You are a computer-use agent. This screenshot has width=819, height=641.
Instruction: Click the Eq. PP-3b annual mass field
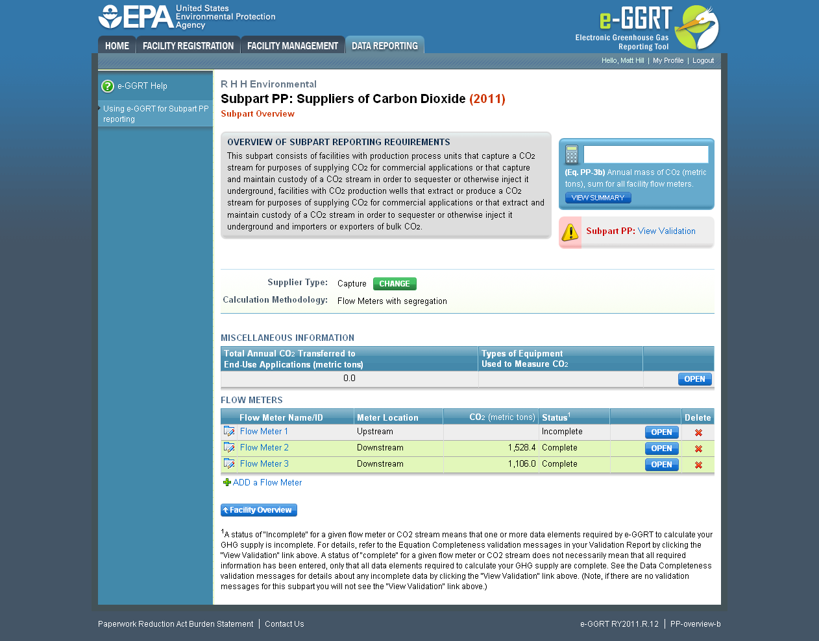coord(646,154)
